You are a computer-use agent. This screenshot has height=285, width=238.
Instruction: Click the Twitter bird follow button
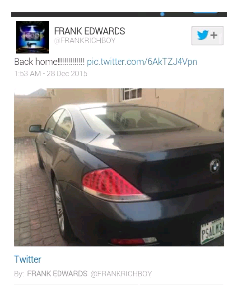point(207,36)
